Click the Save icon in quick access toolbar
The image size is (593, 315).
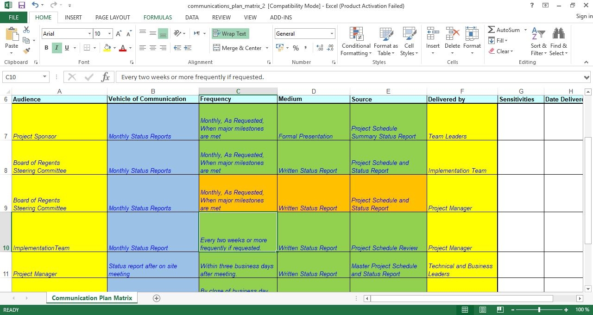21,6
